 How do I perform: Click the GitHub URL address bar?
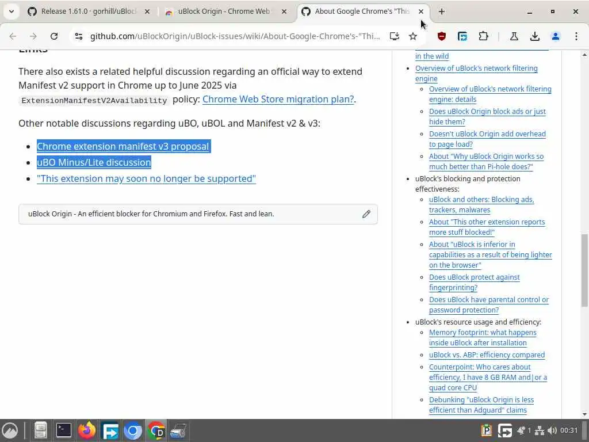pos(235,36)
